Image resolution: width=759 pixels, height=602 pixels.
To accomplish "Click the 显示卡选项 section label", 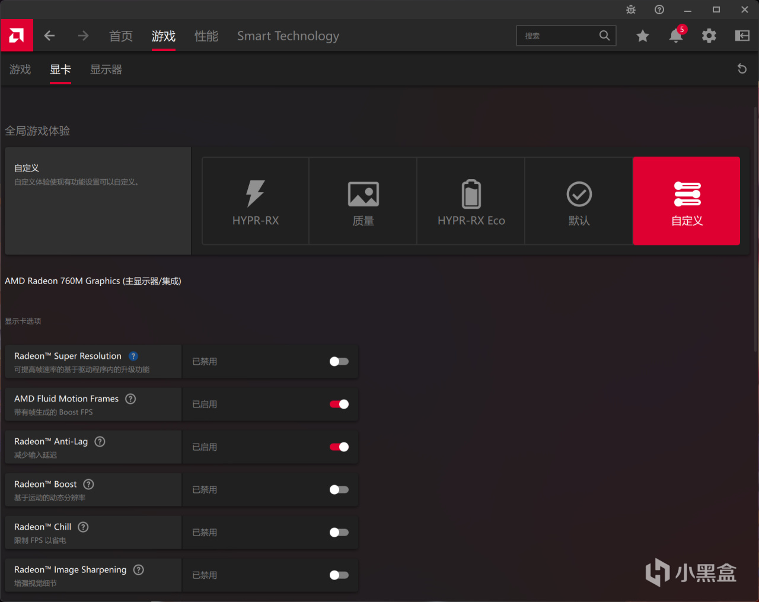I will (23, 321).
